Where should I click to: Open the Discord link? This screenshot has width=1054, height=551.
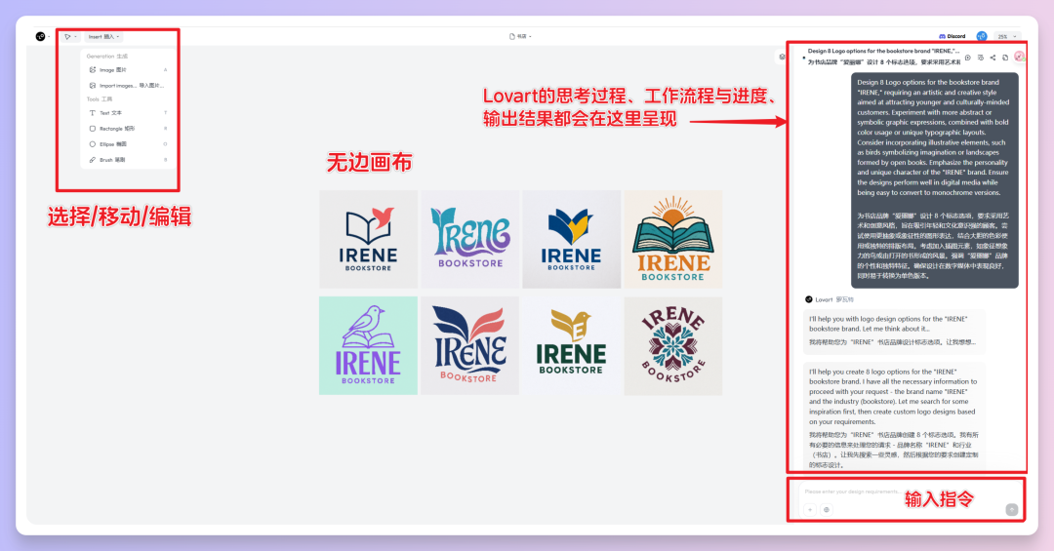click(x=952, y=36)
